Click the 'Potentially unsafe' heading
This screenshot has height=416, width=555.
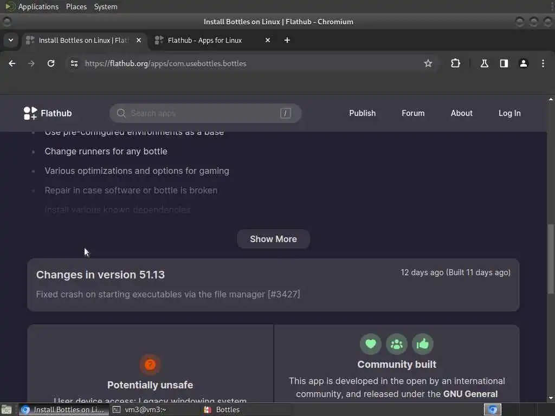tap(150, 385)
